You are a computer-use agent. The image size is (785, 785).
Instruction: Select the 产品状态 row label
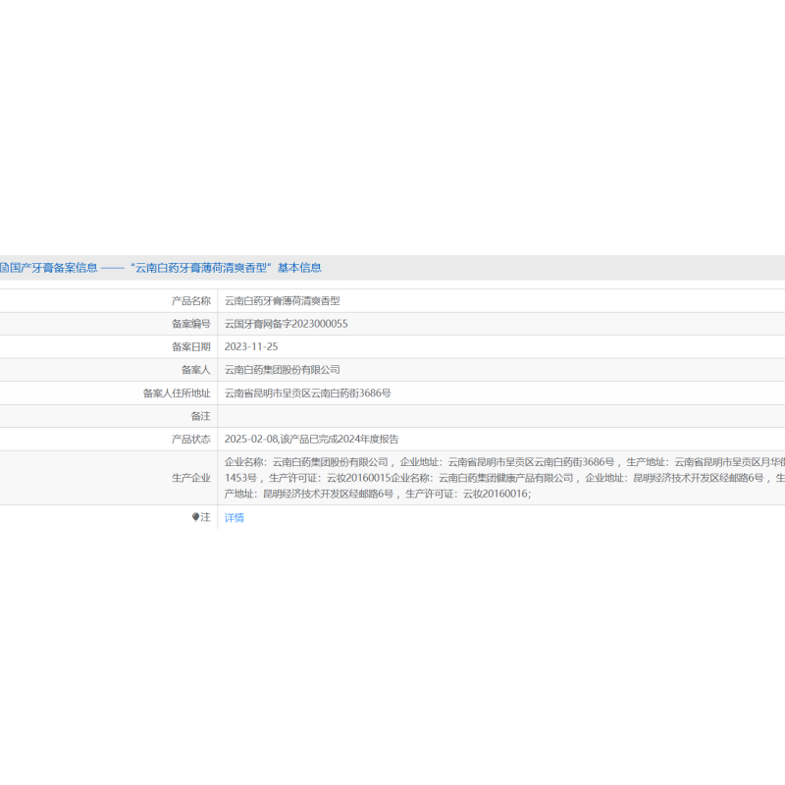coord(190,439)
